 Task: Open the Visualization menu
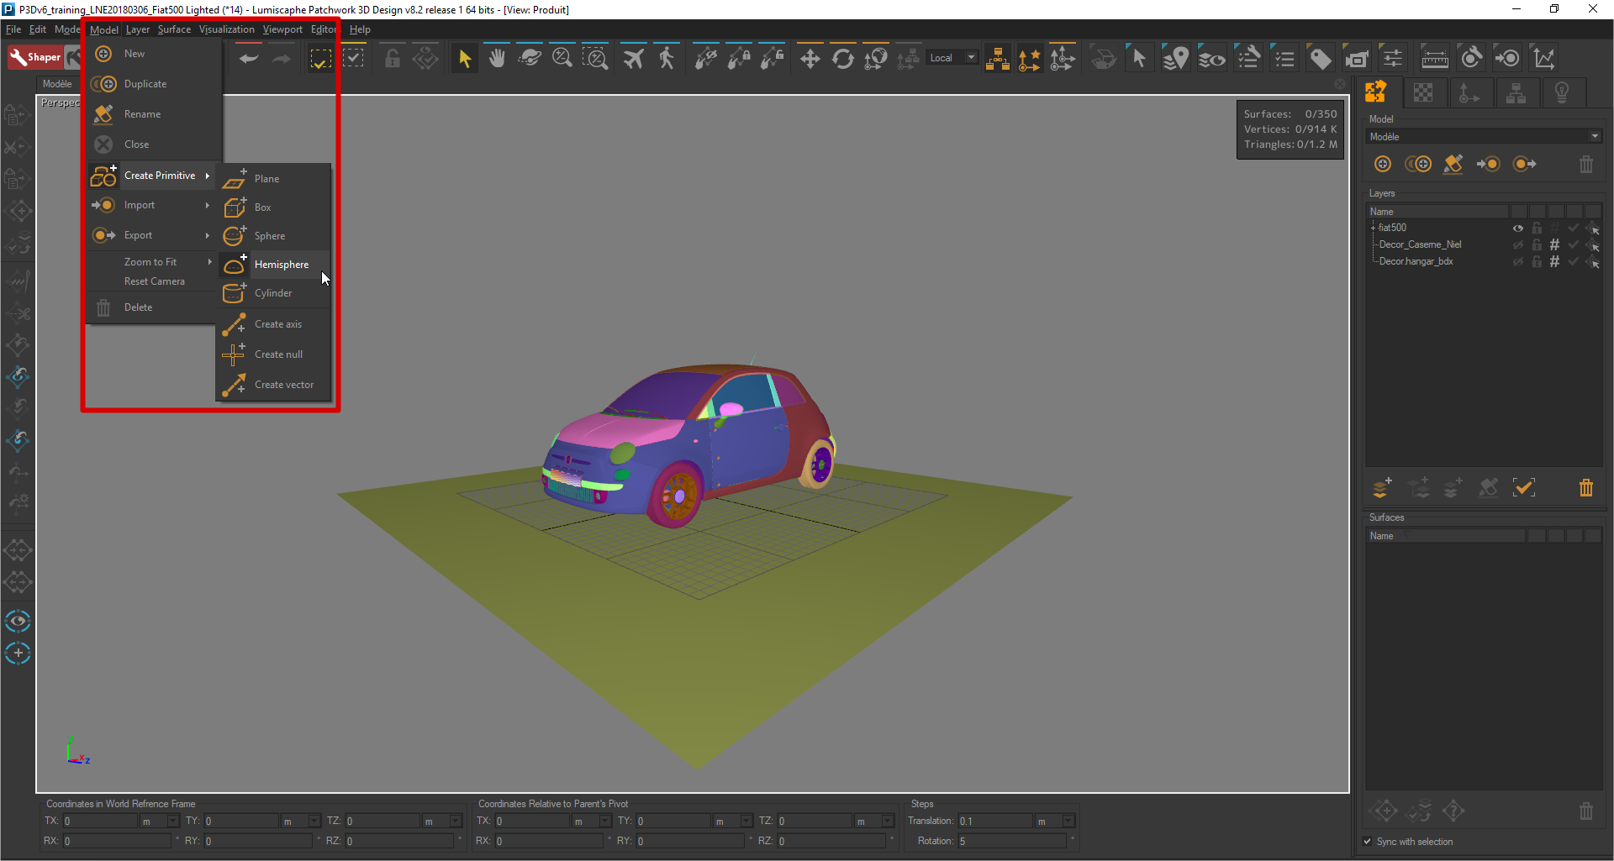point(226,29)
